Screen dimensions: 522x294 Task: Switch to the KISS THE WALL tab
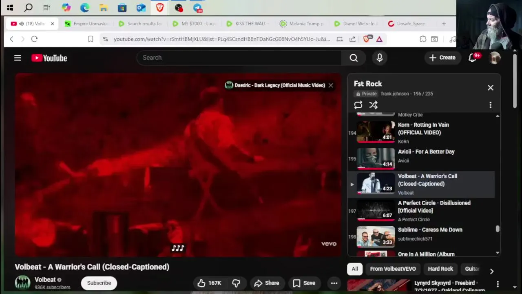[x=248, y=24]
